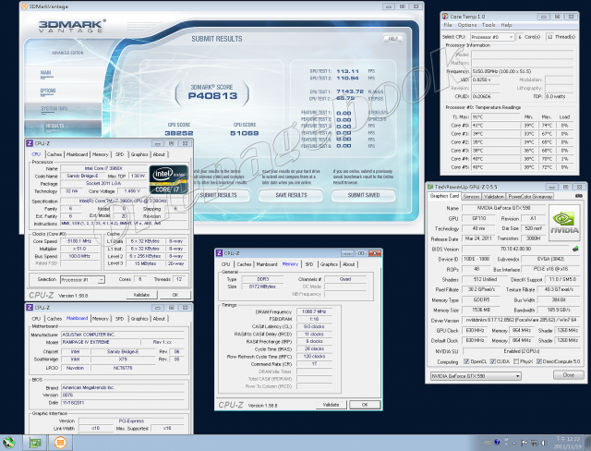This screenshot has width=591, height=451.
Task: Open the Memory tab in CPU-Z processor window
Action: tap(101, 154)
